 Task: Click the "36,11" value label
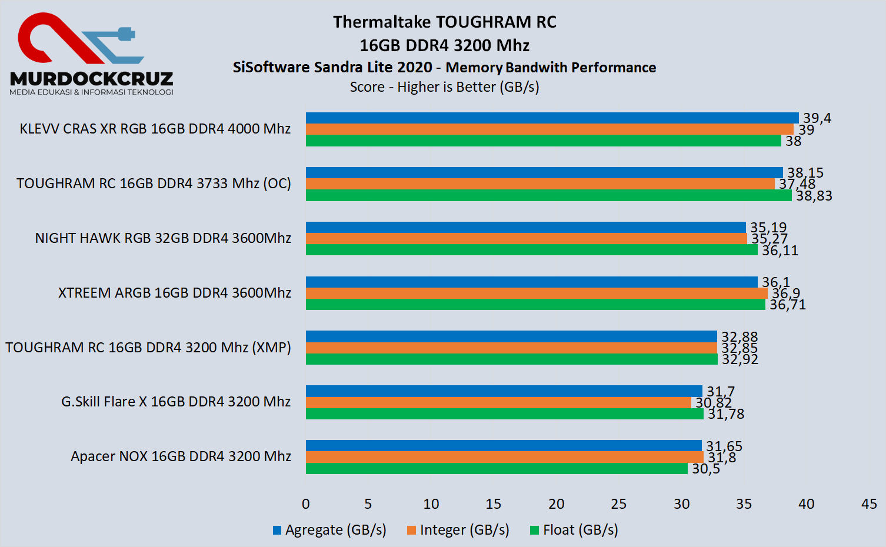[780, 251]
